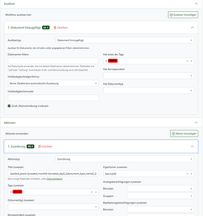203x216 pixels.
Task: Collapse the Auslöser section chevron
Action: pyautogui.click(x=196, y=4)
